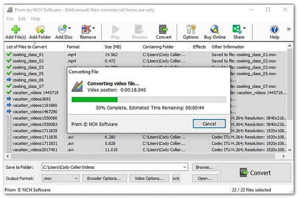Select the vacation_videos1191880 row

pos(35,105)
